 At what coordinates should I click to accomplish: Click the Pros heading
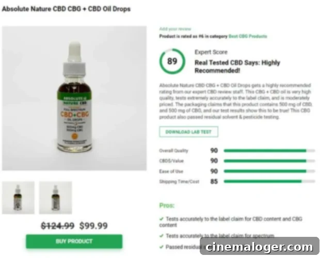coord(167,205)
